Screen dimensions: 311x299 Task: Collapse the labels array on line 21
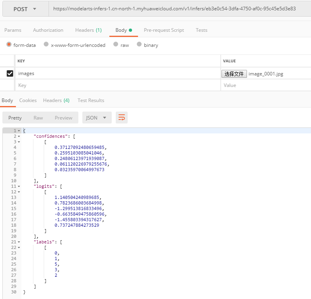[19, 242]
